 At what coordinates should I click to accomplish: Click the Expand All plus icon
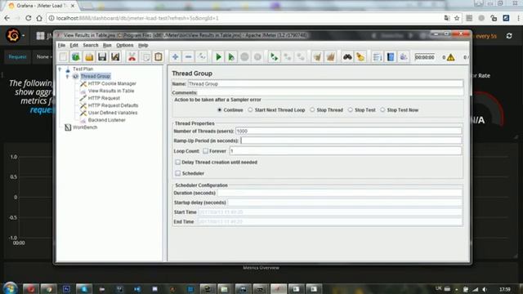pyautogui.click(x=175, y=57)
